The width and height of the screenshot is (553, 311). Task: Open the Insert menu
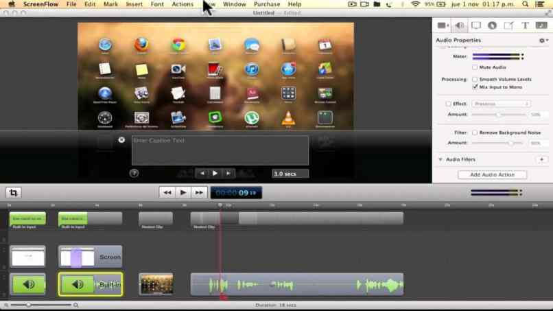click(x=134, y=4)
